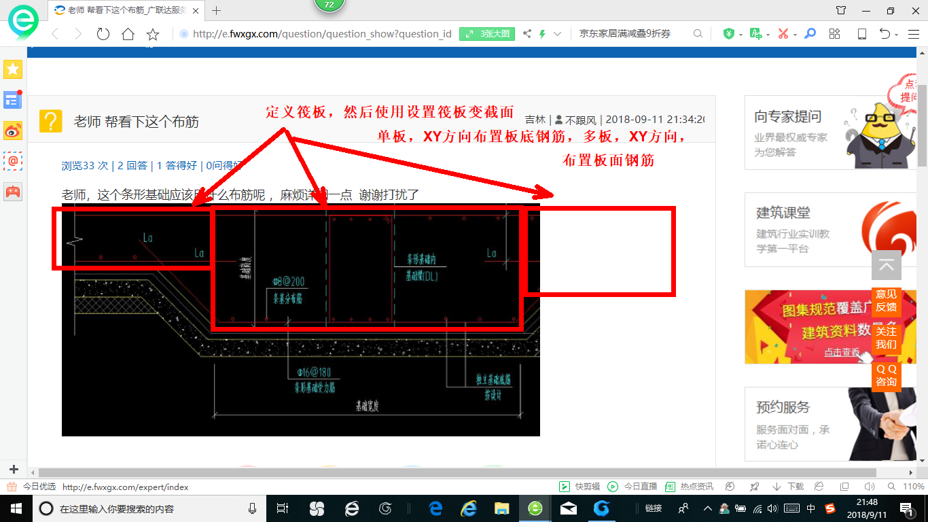
Task: Open a new tab with plus button
Action: [x=217, y=10]
